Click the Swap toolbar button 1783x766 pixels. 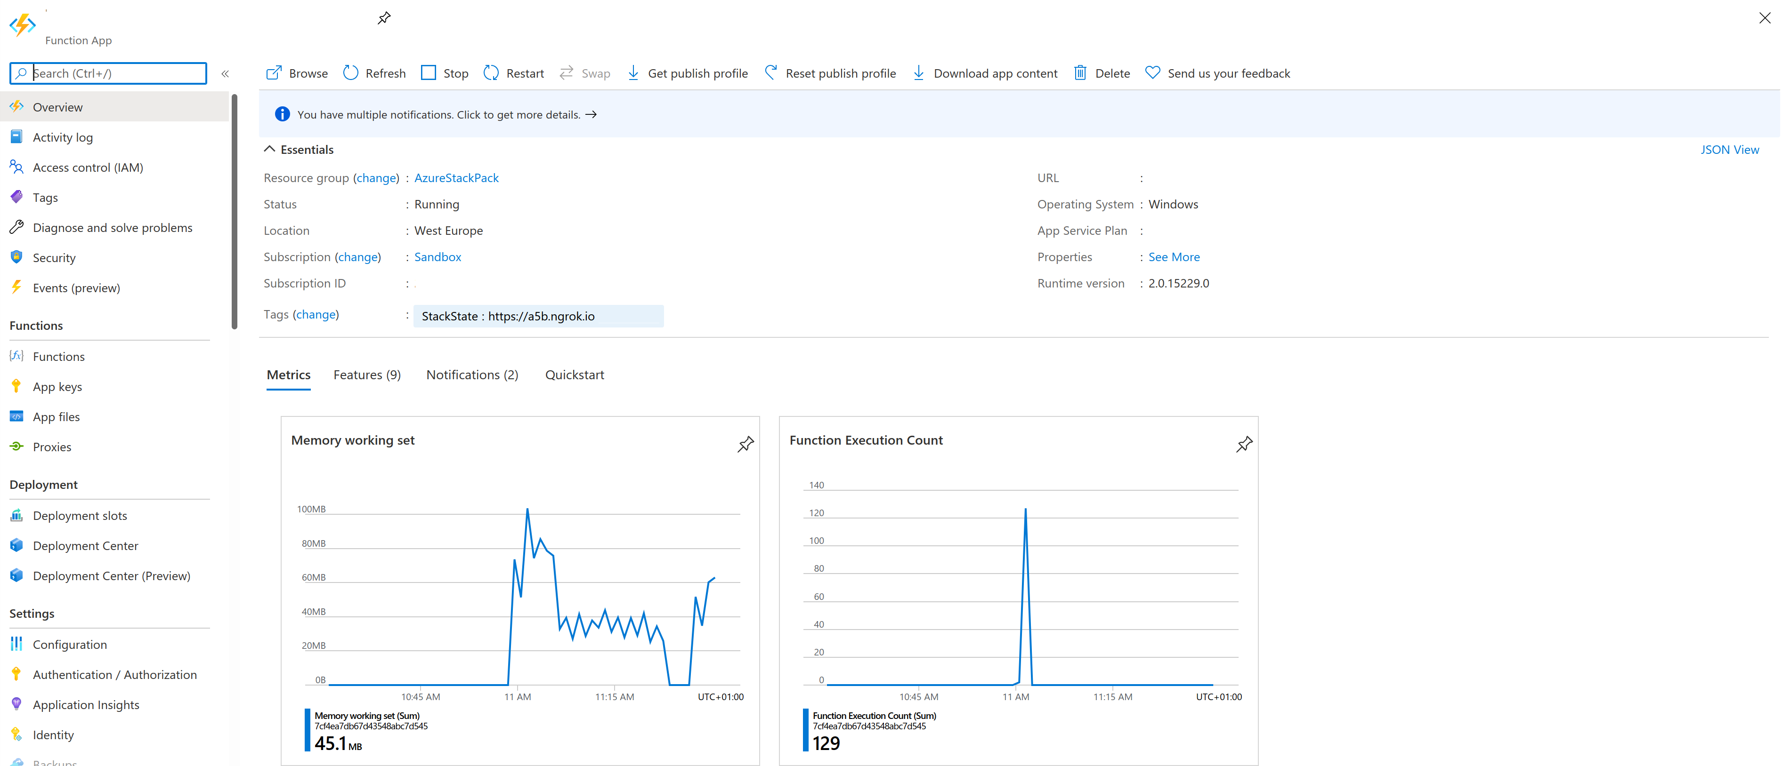click(585, 72)
